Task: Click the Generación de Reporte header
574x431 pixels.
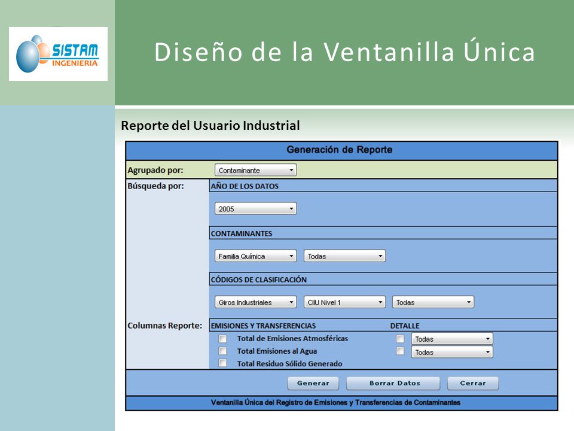Action: pos(340,150)
